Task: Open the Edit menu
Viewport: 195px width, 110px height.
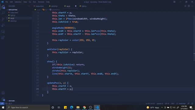Action: [x=11, y=2]
